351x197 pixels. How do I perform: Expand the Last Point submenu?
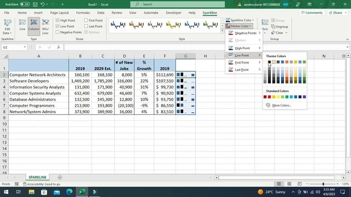click(x=244, y=69)
